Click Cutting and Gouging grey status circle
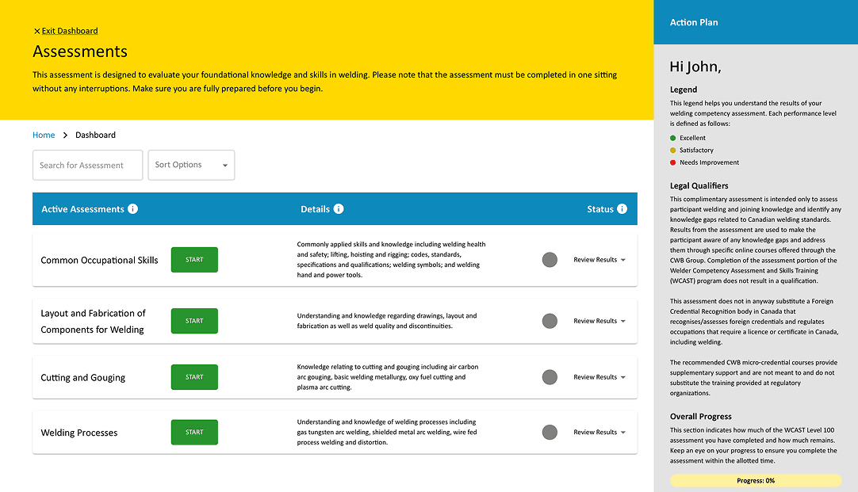 (550, 377)
